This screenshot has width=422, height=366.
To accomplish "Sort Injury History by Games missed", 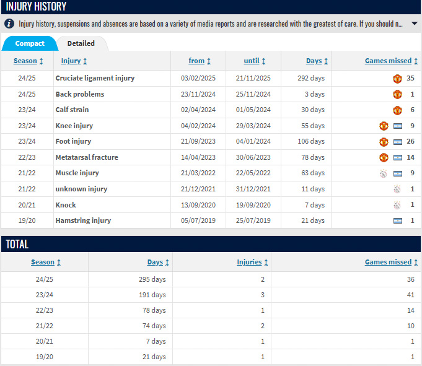I will [392, 61].
